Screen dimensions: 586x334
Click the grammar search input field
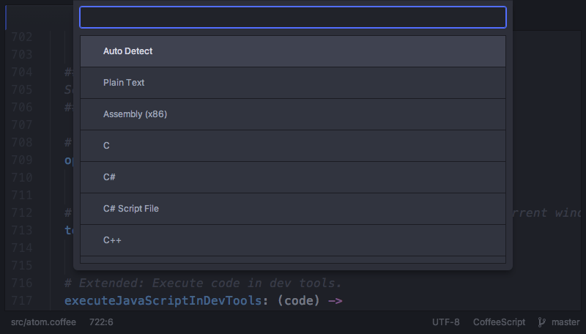point(292,18)
